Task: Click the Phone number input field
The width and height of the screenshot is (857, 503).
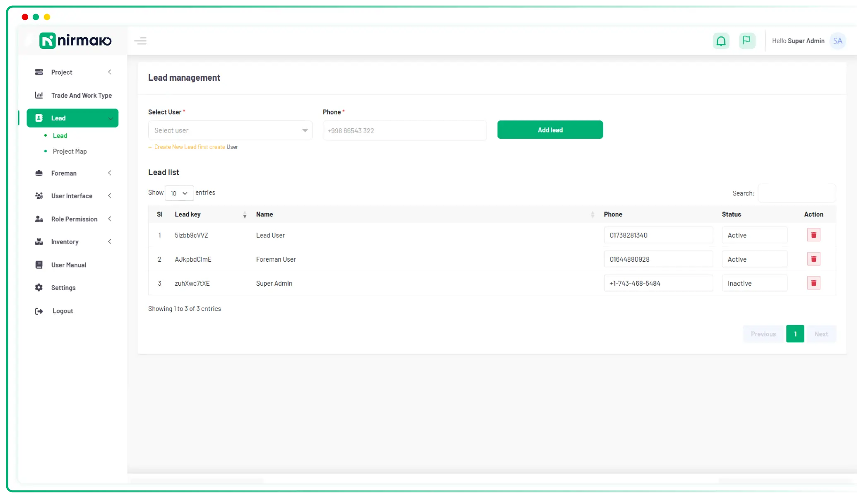Action: [x=404, y=131]
